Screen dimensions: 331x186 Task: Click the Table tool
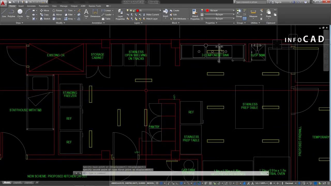106,19
